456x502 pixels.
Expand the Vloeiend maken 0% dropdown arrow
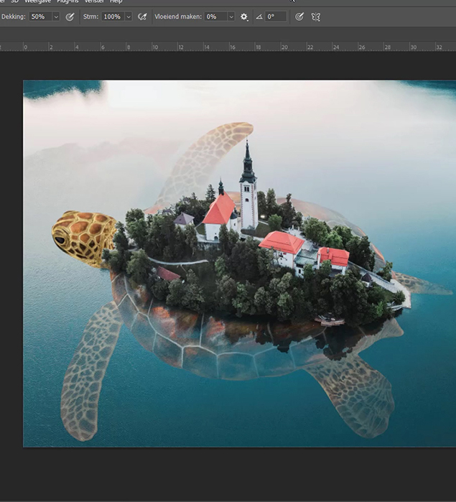tap(231, 17)
